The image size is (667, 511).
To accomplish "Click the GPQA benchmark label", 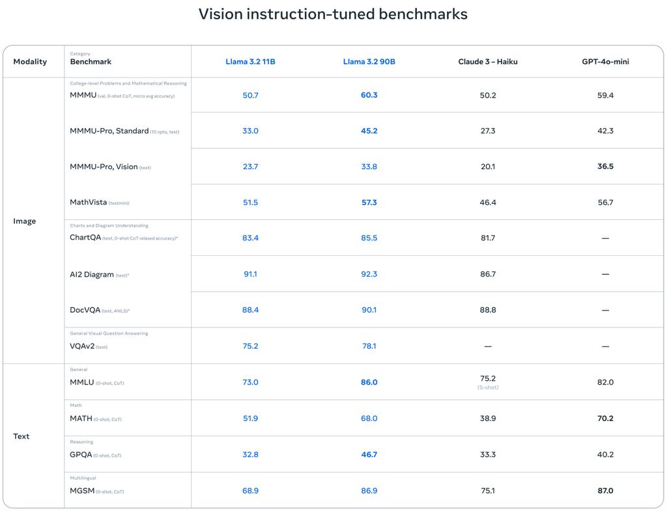I will 81,455.
